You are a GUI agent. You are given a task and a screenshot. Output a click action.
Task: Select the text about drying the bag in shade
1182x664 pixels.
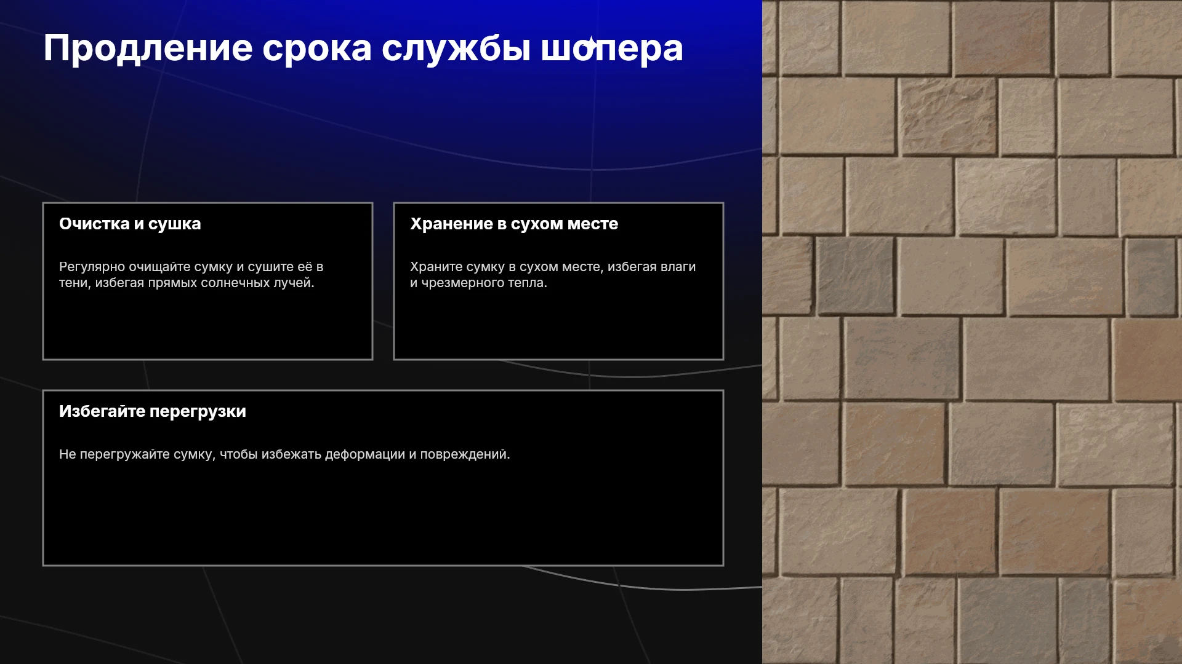tap(191, 275)
